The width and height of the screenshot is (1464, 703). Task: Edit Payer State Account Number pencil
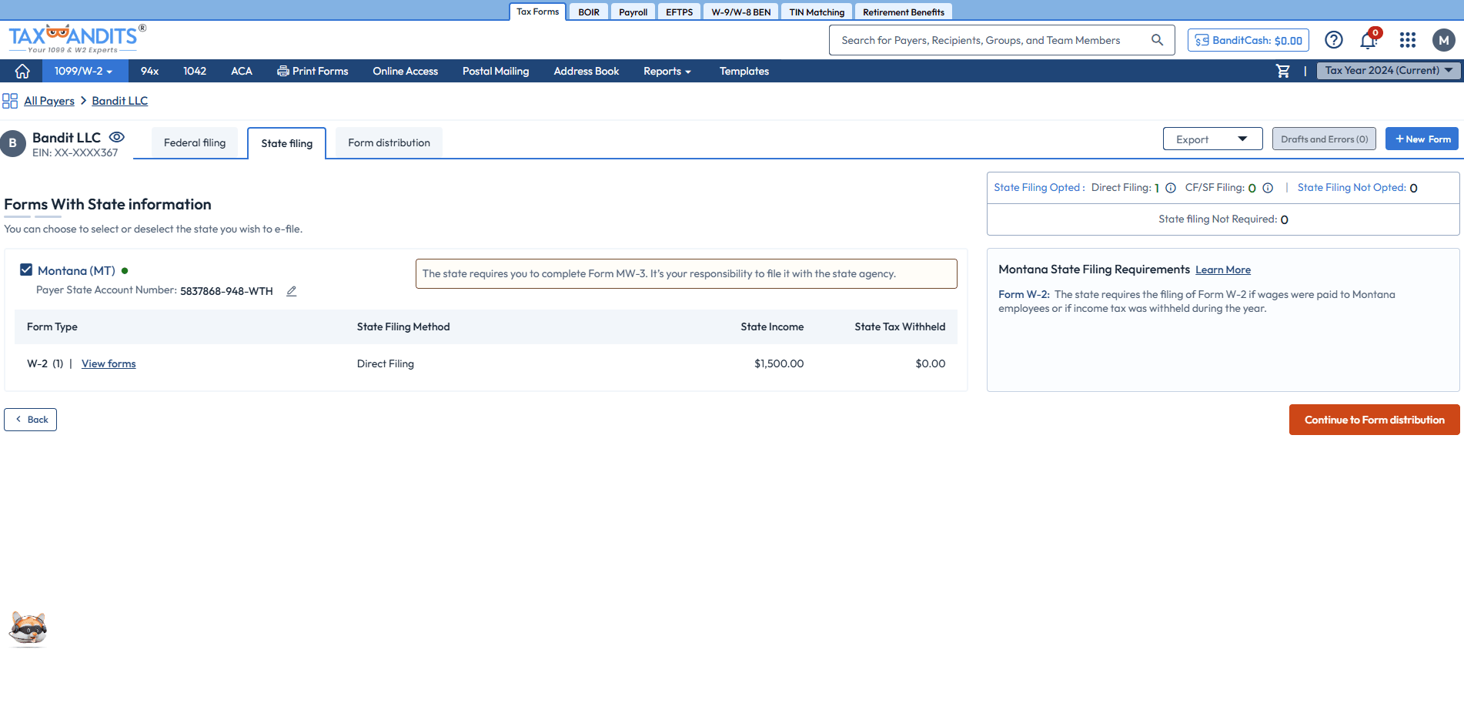point(292,291)
